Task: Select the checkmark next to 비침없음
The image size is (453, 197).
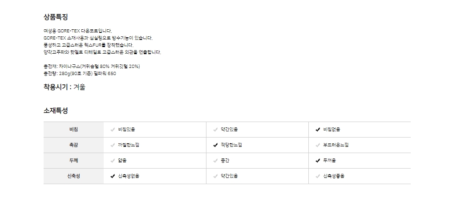Action: (318, 130)
